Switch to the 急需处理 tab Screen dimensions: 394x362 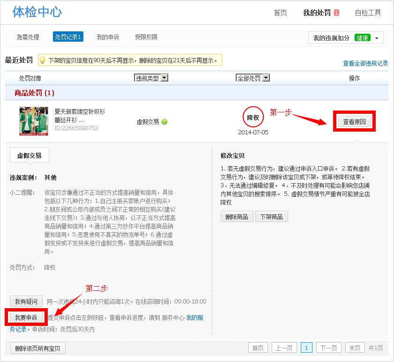coord(28,37)
